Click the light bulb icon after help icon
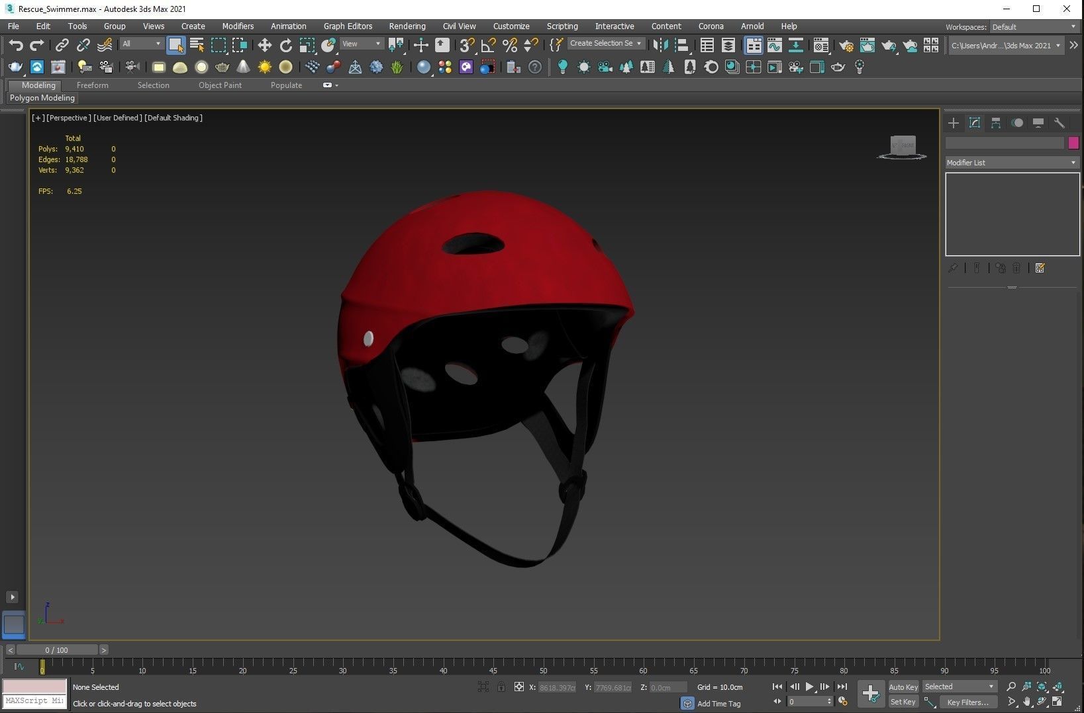The image size is (1084, 713). (562, 67)
